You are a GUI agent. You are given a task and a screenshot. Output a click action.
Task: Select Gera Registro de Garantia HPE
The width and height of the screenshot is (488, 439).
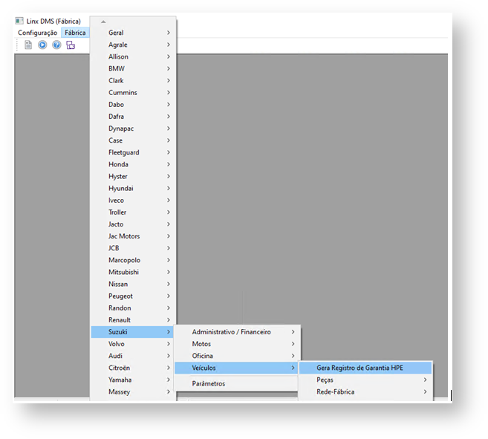click(365, 368)
